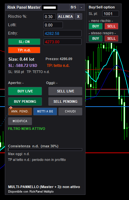
Task: Click the SELL LIVE button
Action: [x=65, y=91]
